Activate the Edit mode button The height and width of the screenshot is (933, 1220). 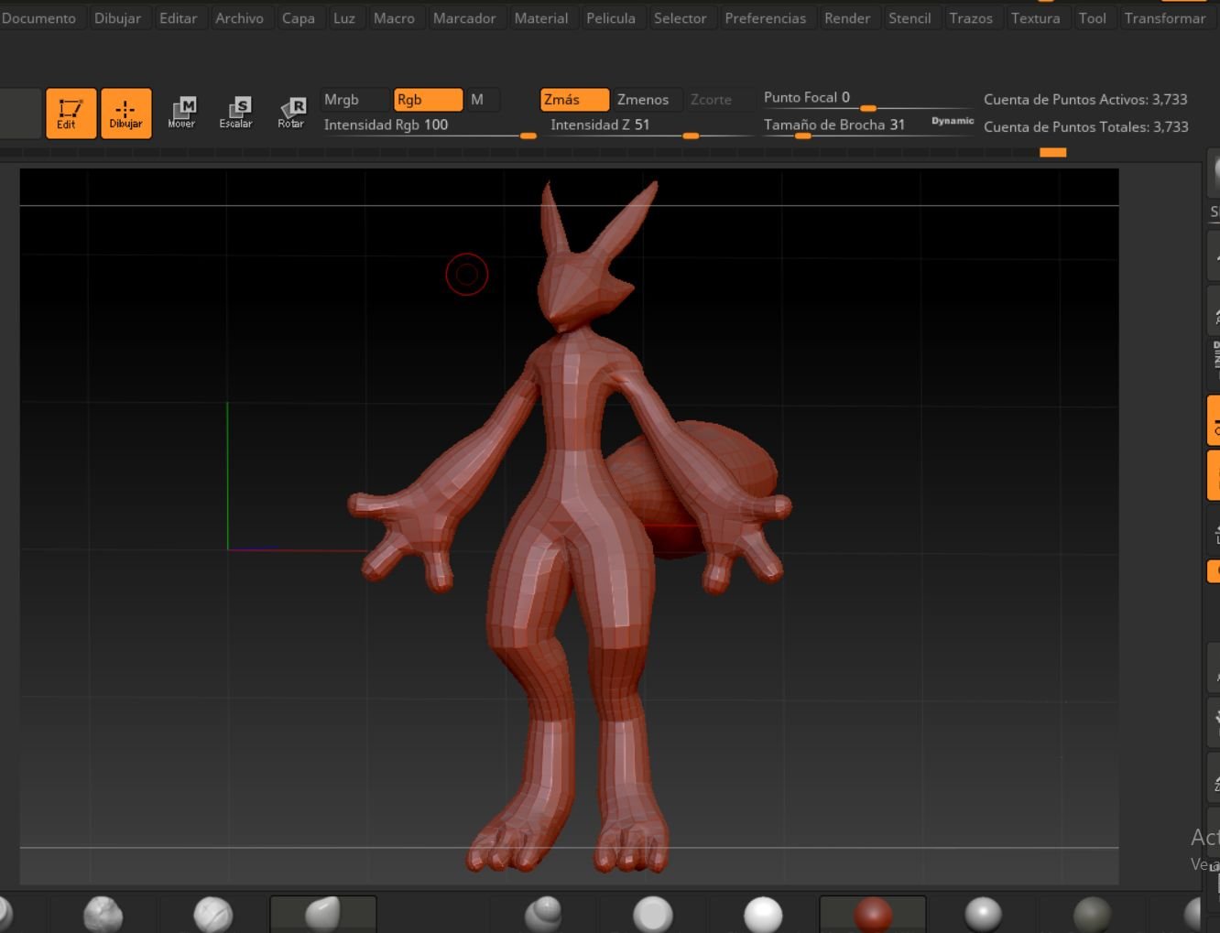pyautogui.click(x=71, y=114)
